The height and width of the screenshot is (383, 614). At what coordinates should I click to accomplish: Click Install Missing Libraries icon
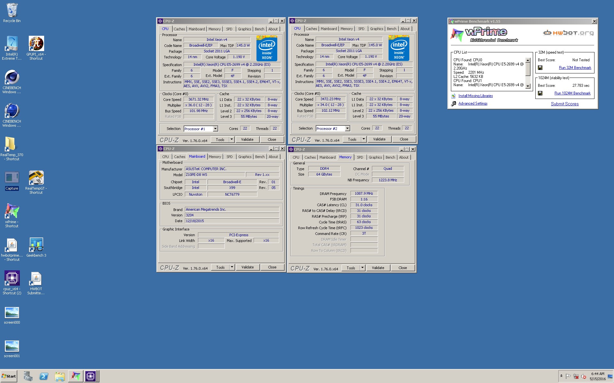[x=453, y=96]
